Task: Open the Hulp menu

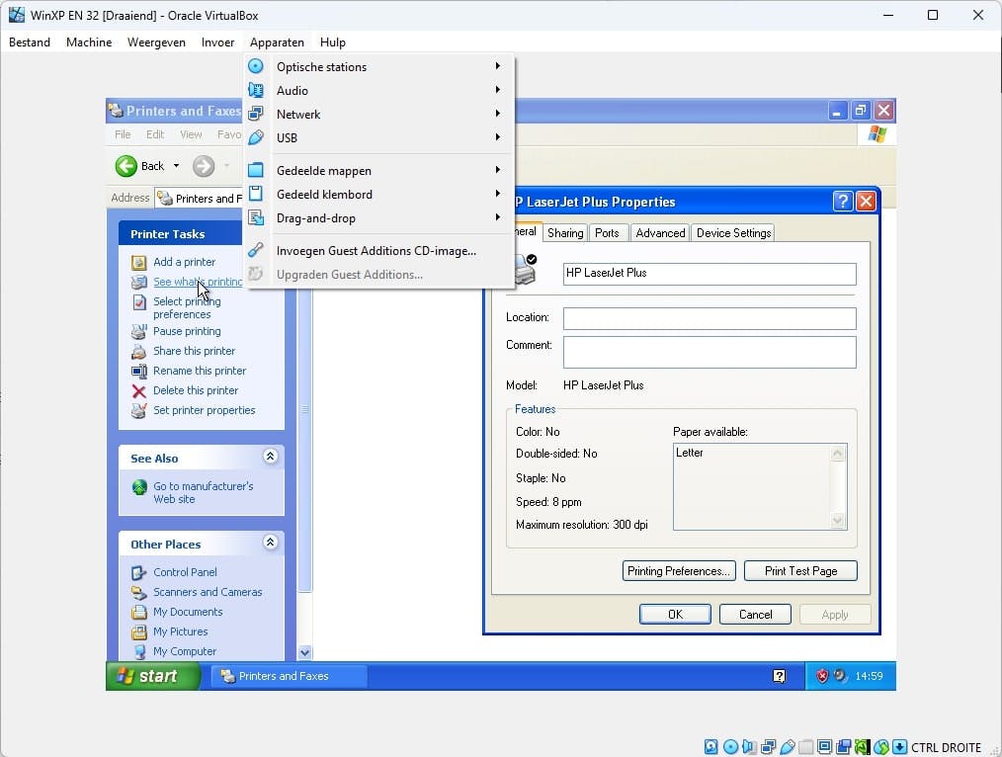Action: (332, 42)
